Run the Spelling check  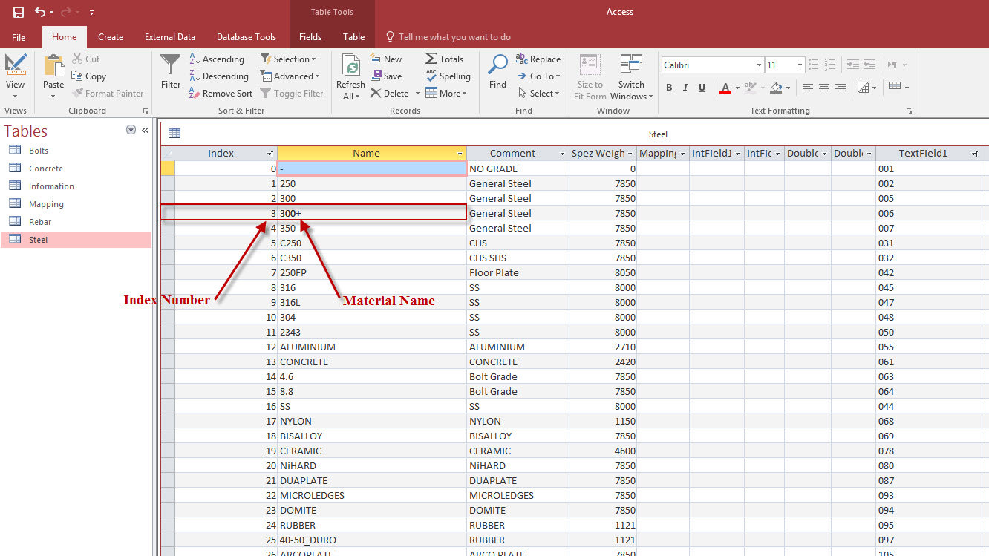point(448,76)
